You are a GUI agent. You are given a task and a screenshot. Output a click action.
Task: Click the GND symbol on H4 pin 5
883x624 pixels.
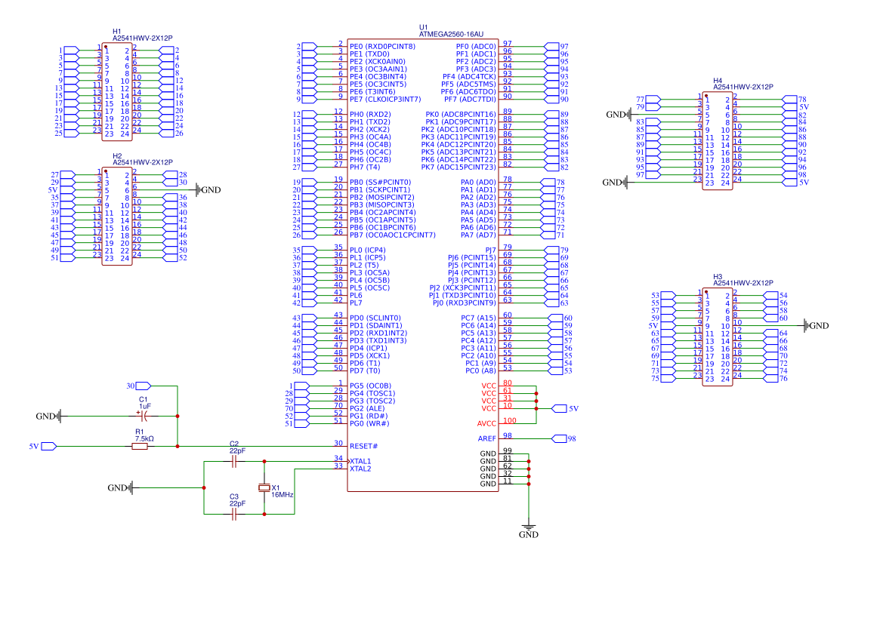619,115
